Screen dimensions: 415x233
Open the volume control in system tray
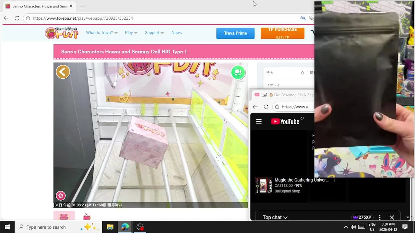pyautogui.click(x=353, y=227)
